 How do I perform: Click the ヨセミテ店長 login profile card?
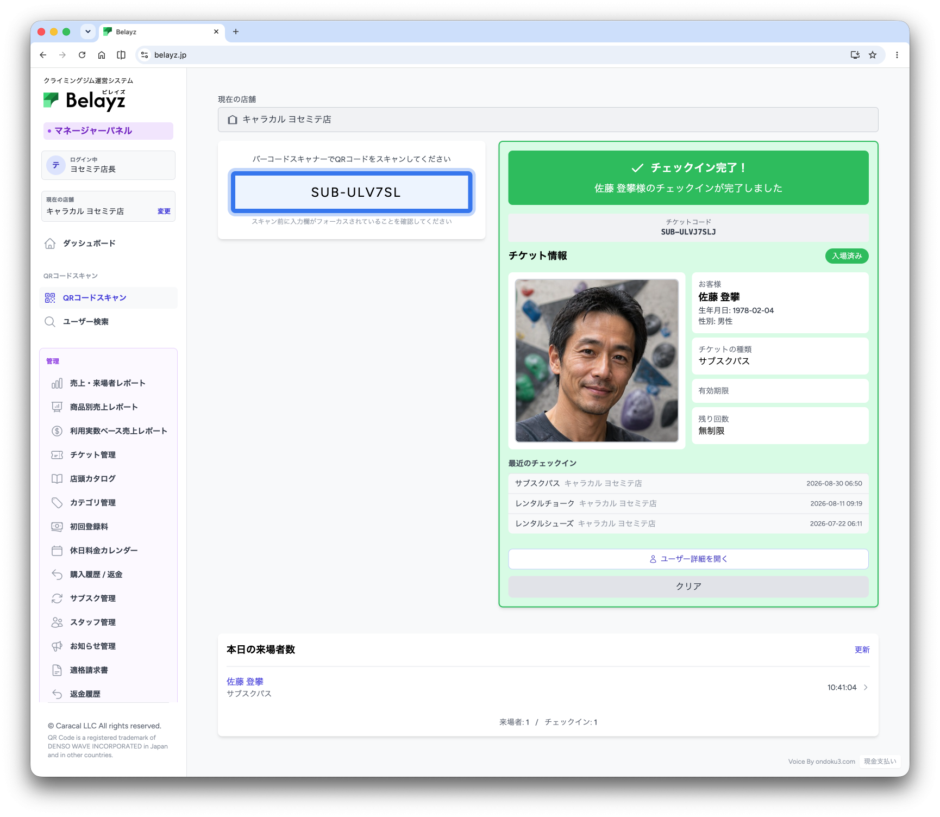pyautogui.click(x=108, y=165)
